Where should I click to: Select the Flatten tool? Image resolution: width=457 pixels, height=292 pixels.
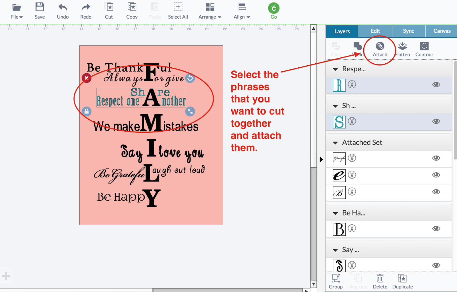(402, 49)
